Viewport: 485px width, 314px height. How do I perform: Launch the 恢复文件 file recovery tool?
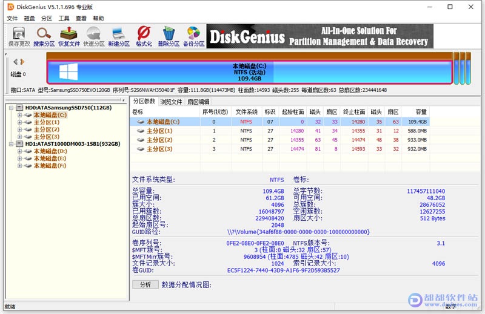[69, 36]
